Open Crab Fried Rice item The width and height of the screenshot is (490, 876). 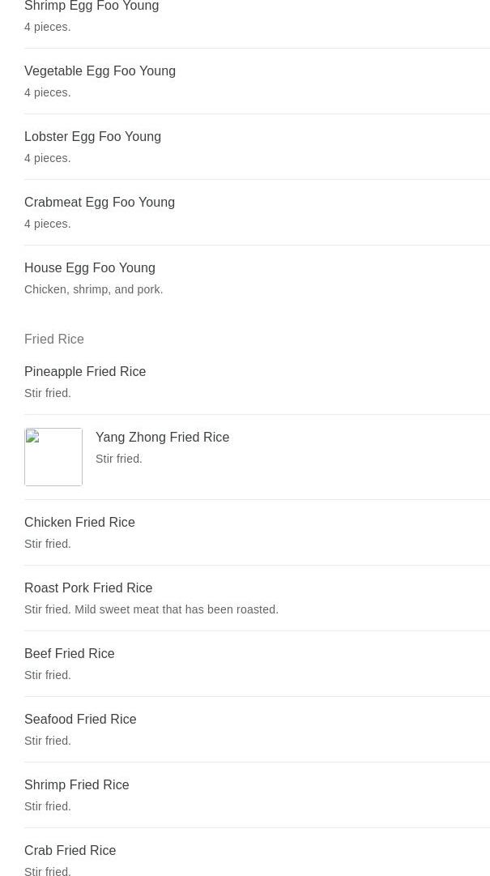coord(70,850)
